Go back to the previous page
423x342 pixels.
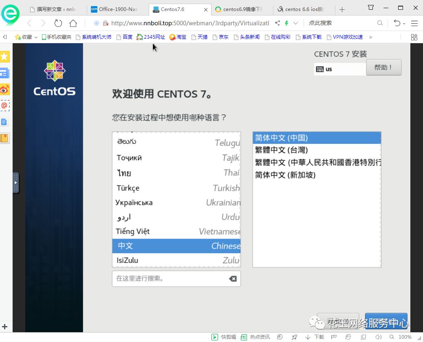click(29, 23)
